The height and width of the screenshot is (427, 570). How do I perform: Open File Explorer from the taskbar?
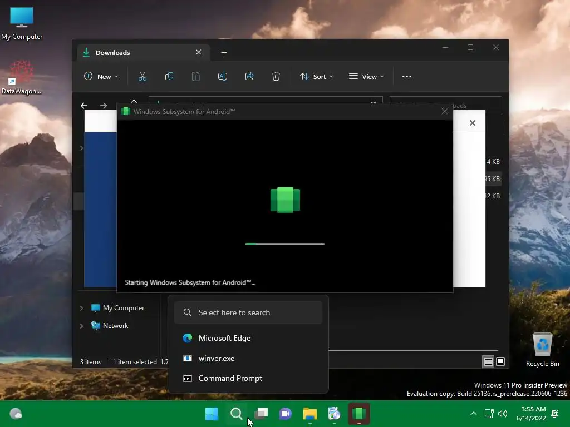pos(309,414)
